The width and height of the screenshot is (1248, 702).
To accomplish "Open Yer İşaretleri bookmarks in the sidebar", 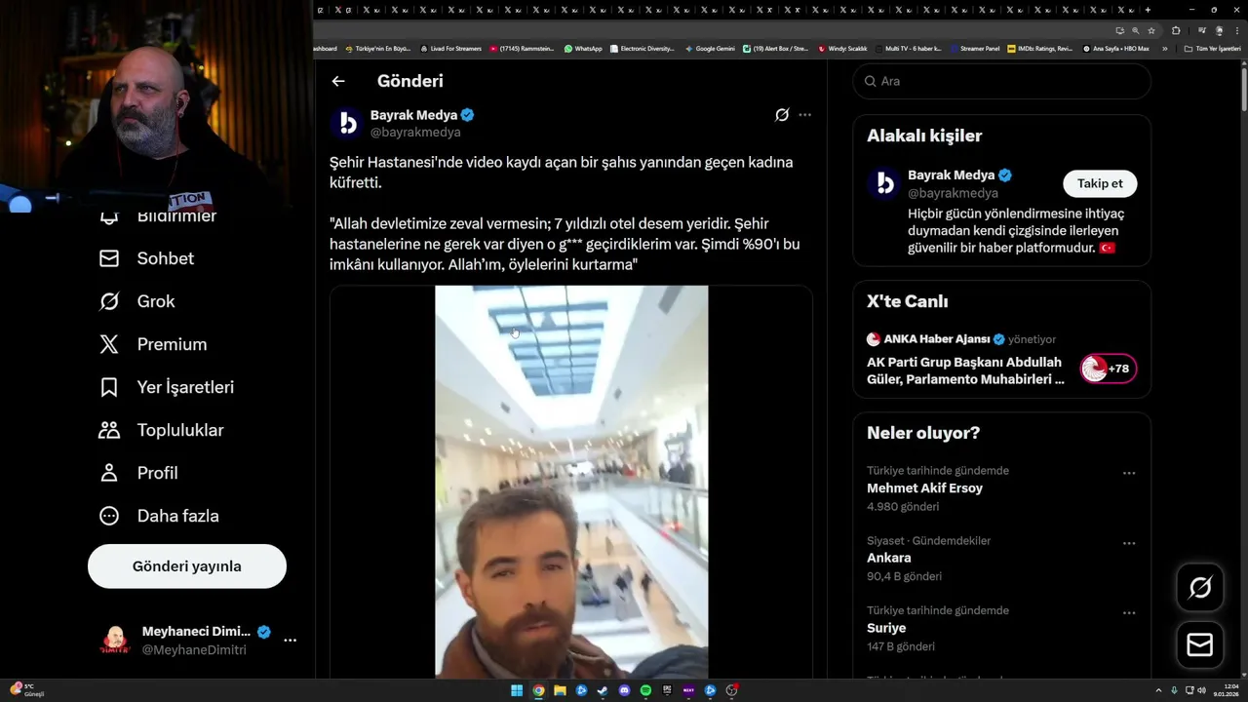I will pos(167,387).
